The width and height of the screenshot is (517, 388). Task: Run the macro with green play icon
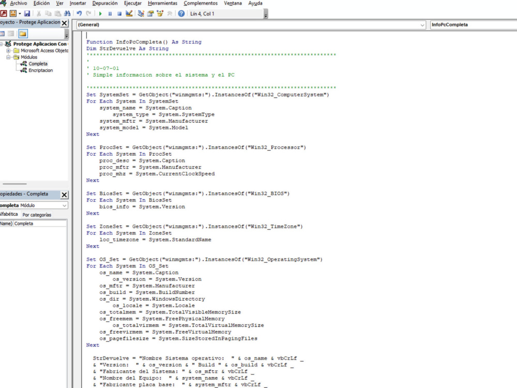pos(100,13)
